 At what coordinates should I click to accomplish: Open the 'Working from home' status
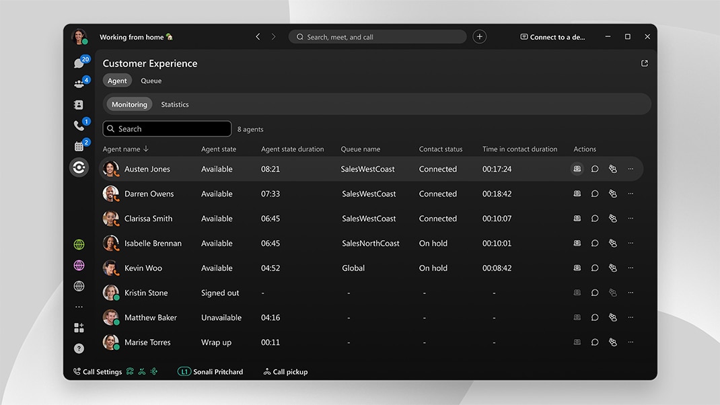tap(137, 37)
